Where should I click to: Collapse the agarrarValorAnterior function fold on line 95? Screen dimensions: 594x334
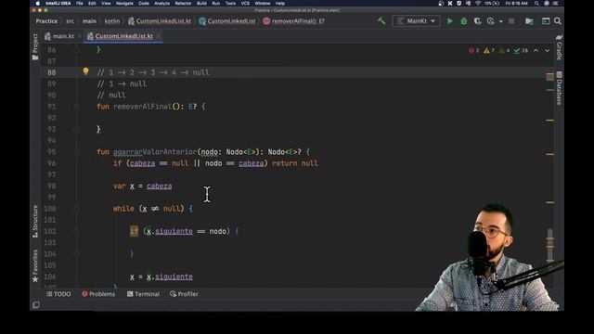77,152
